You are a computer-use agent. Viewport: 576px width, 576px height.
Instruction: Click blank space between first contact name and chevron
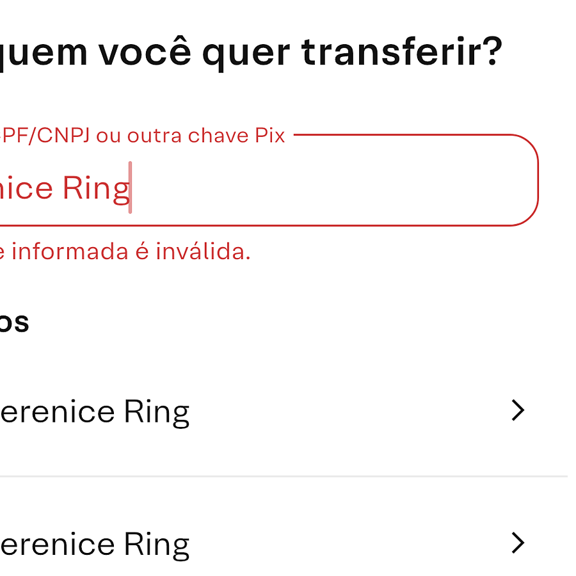[349, 412]
